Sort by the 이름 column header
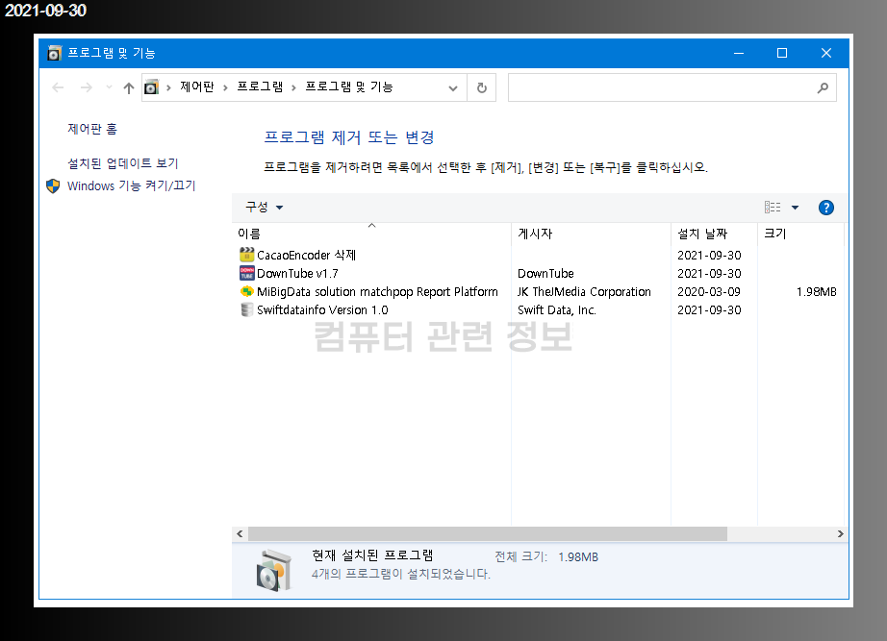The height and width of the screenshot is (641, 887). 371,234
